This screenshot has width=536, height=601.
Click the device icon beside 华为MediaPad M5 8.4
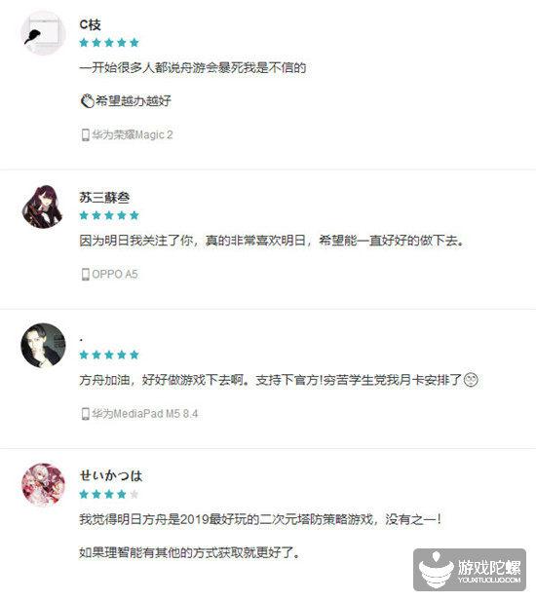[85, 414]
